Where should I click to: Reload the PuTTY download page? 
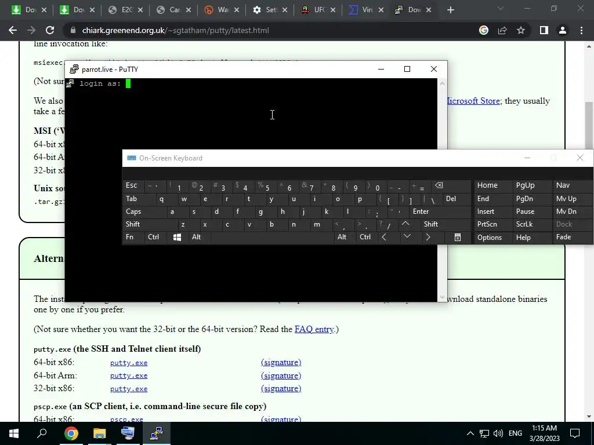[x=50, y=30]
